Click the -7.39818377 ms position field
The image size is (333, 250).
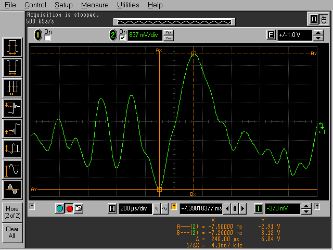pos(201,208)
